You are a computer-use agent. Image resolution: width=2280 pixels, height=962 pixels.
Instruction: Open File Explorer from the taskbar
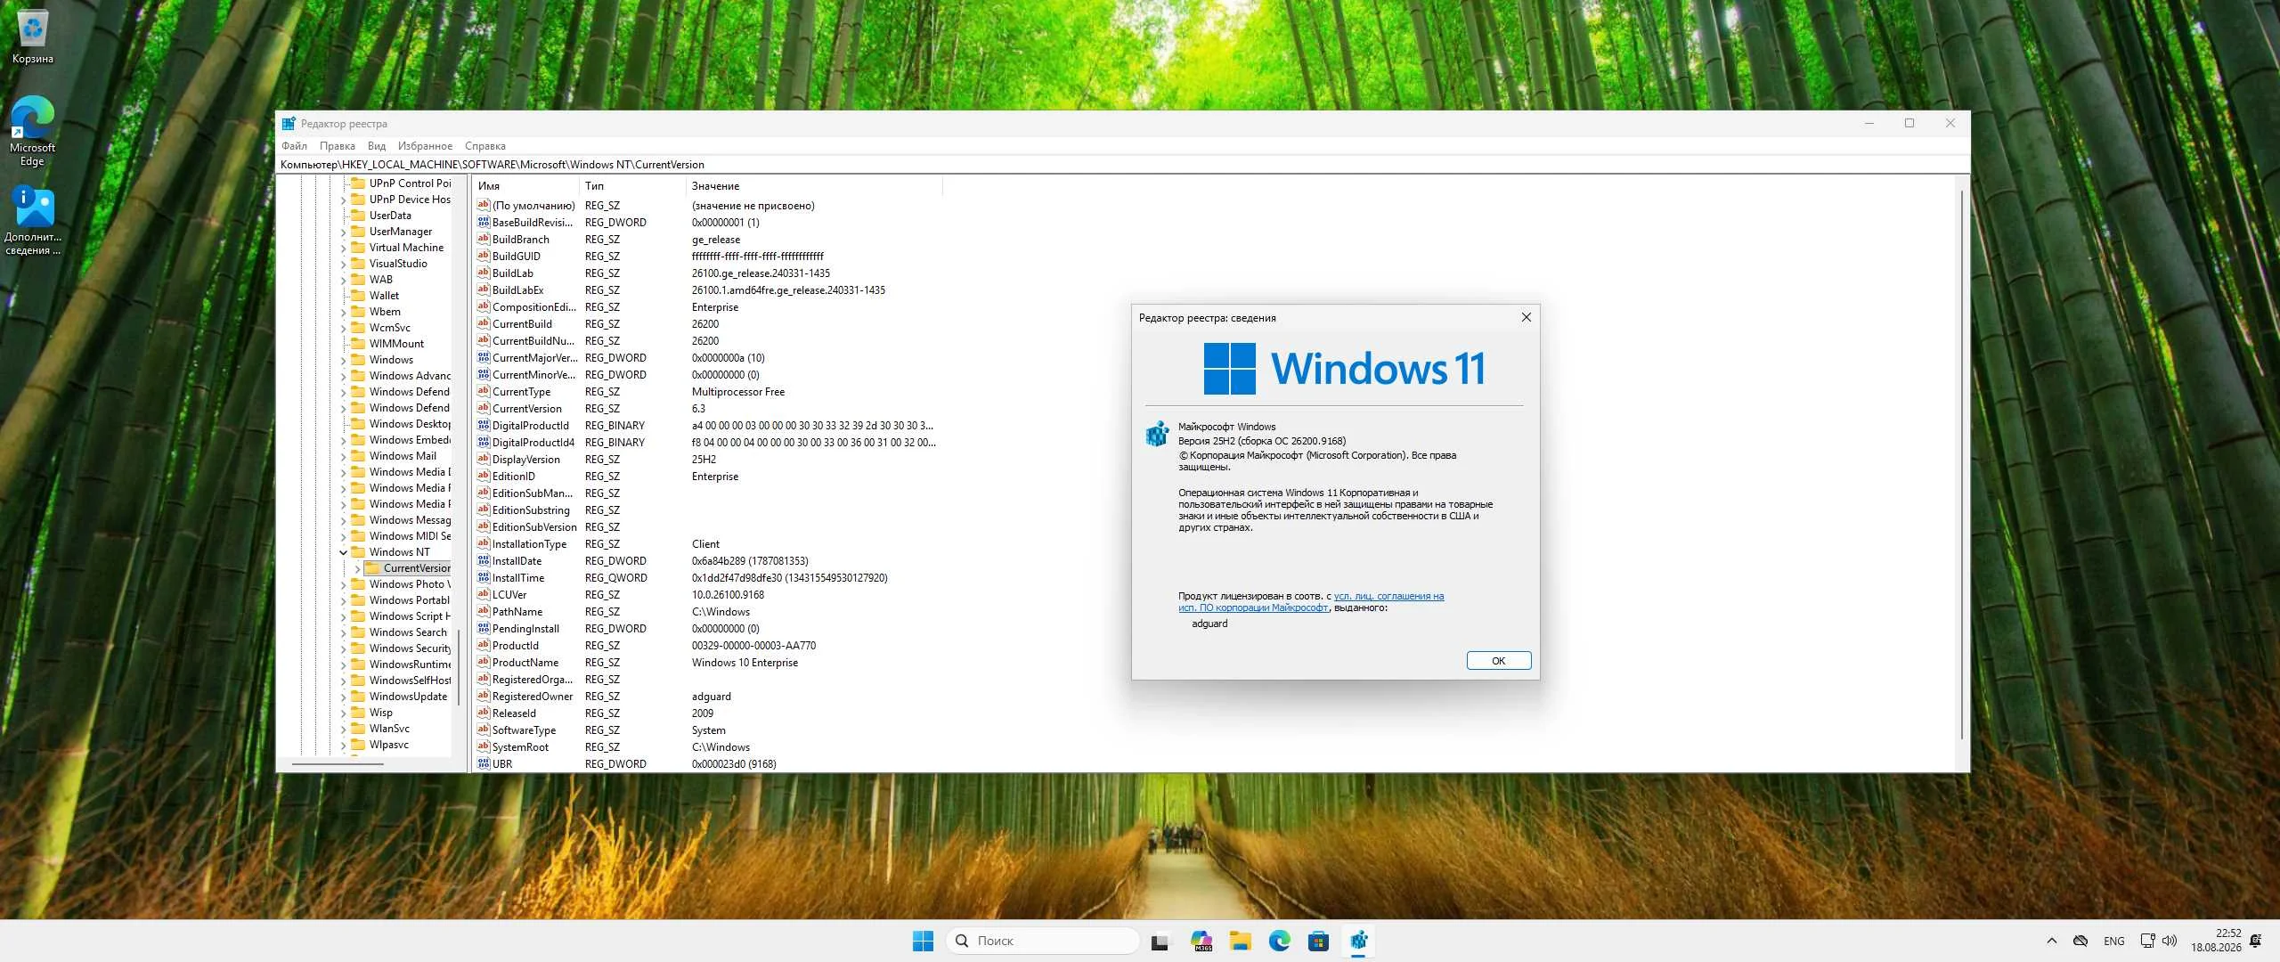pos(1240,941)
